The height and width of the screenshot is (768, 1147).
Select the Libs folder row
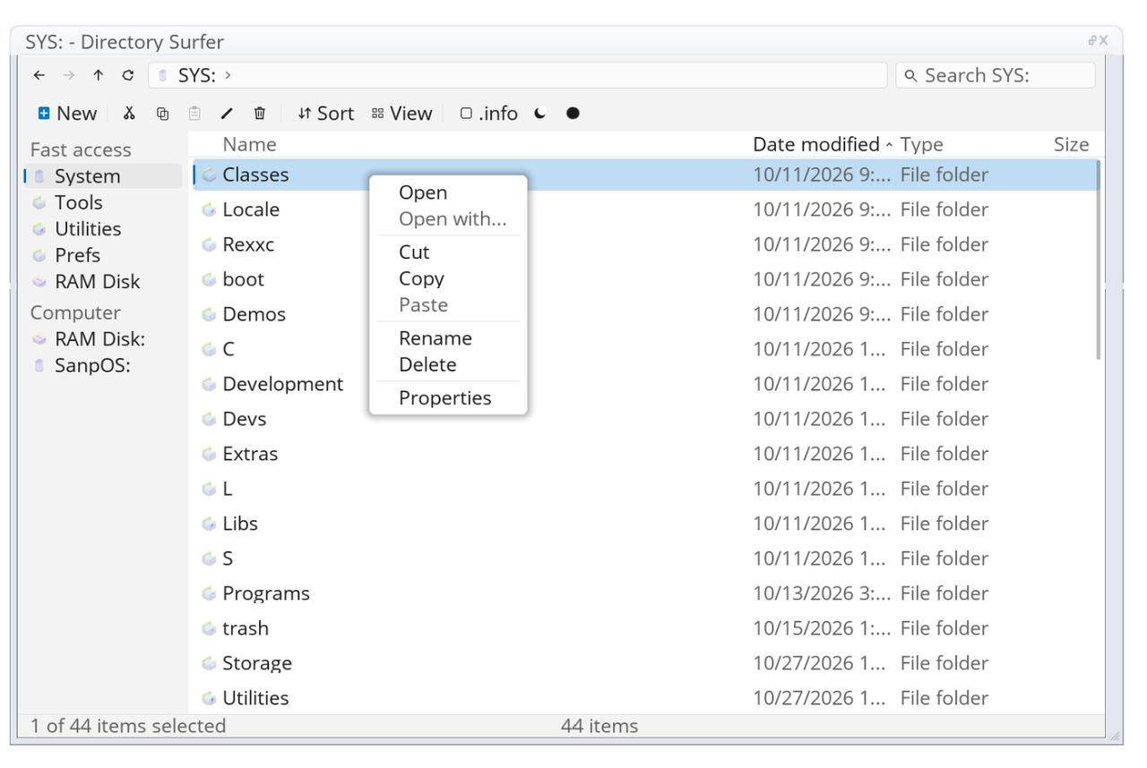644,524
